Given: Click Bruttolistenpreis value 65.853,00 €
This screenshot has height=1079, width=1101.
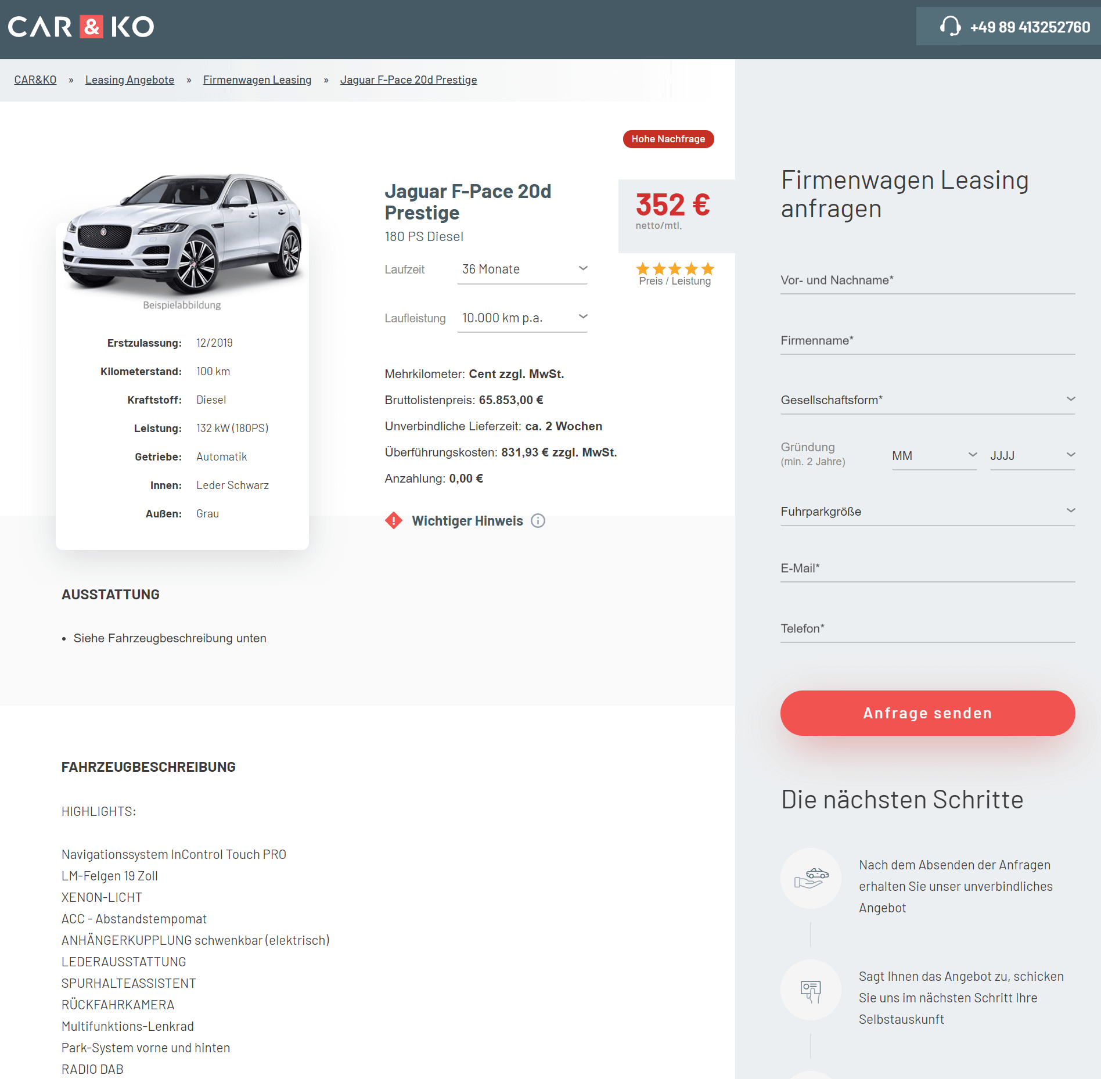Looking at the screenshot, I should point(511,400).
